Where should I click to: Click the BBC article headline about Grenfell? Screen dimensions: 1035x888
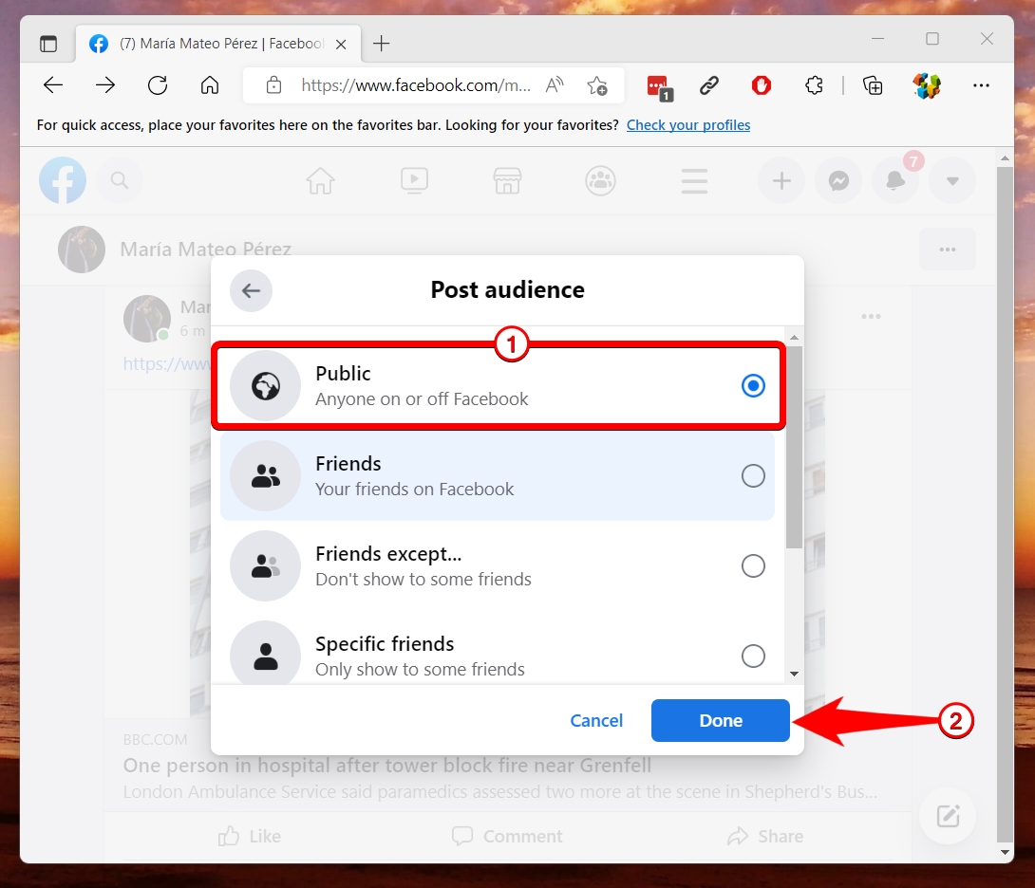pos(386,766)
